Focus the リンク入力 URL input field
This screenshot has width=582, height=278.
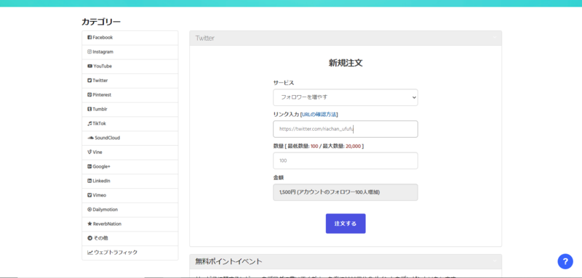coord(345,129)
